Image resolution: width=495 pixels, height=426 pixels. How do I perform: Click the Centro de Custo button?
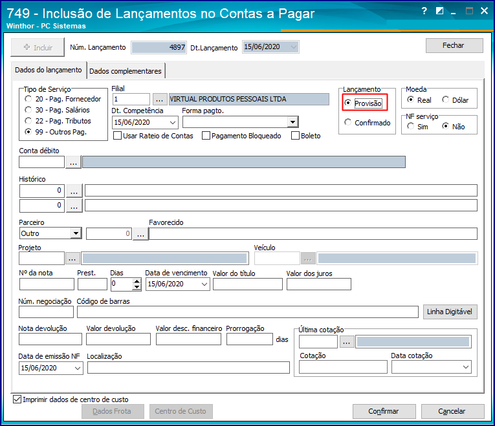tap(181, 411)
